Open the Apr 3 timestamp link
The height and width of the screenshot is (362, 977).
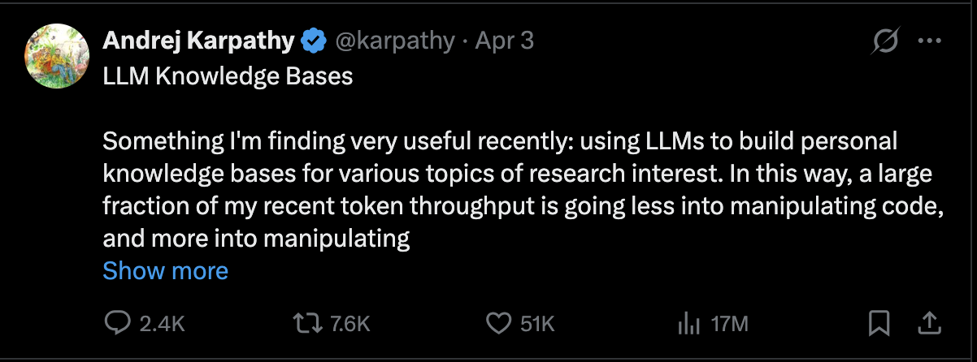pos(504,41)
